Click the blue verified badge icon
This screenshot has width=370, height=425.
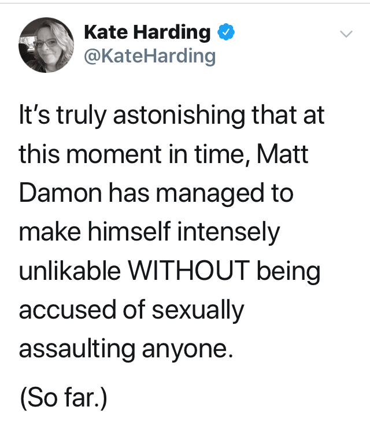point(226,32)
